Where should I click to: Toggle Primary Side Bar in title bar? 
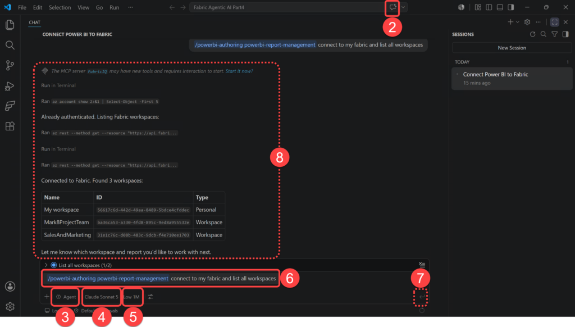click(x=489, y=7)
